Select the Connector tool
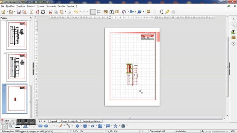 pos(68,126)
